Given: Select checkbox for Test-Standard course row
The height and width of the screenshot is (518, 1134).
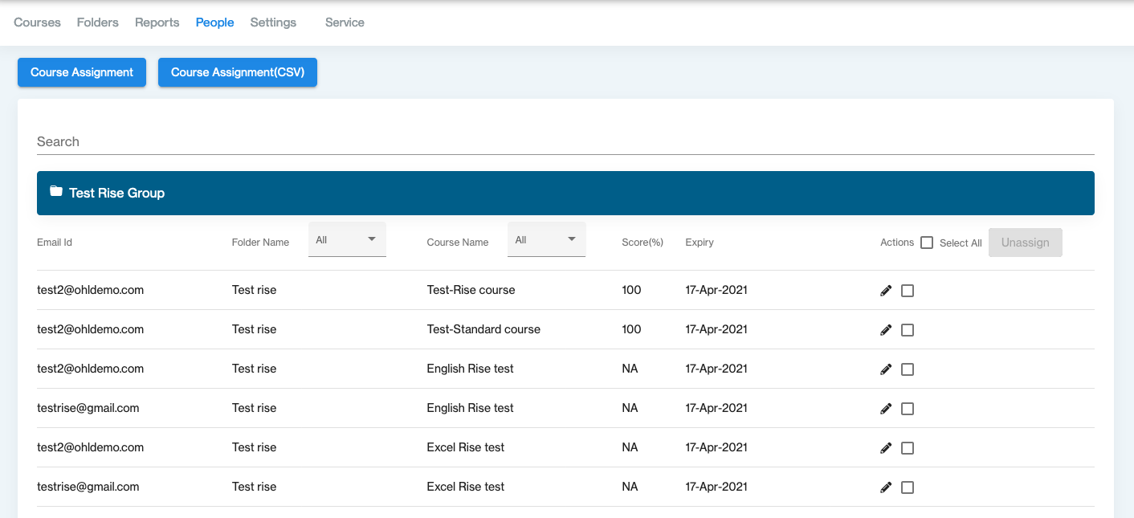Looking at the screenshot, I should (908, 330).
